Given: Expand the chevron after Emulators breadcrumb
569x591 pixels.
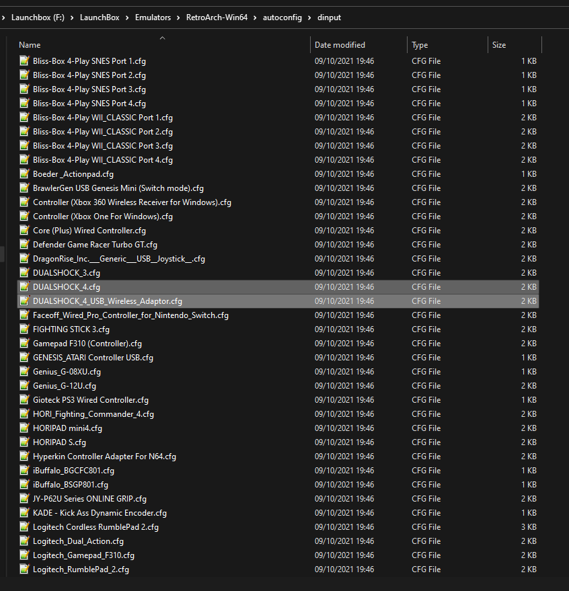Looking at the screenshot, I should point(178,17).
